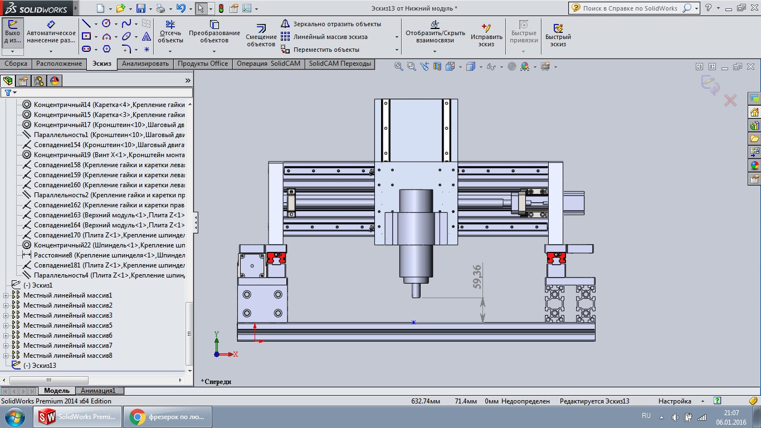Click the Rapid Sketch (Быстрый эскиз) icon
Viewport: 761px width, 428px height.
coord(558,28)
